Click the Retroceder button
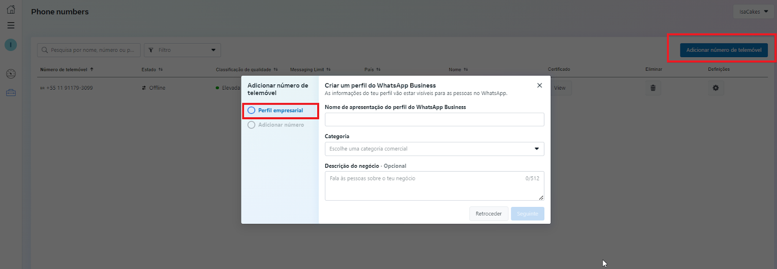 coord(489,214)
